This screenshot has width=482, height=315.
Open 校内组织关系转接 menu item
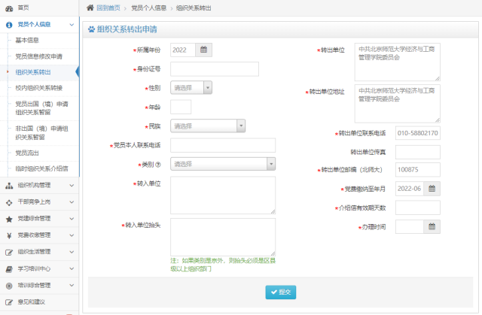tap(38, 88)
